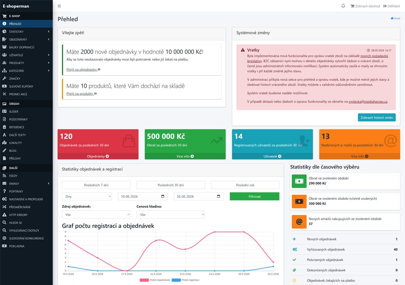
Task: Click the RSS icon next to Feedy
Action: 4,175
